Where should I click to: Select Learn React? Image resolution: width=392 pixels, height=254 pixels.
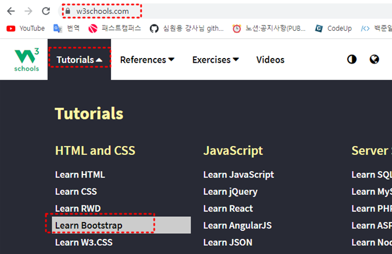pos(228,209)
